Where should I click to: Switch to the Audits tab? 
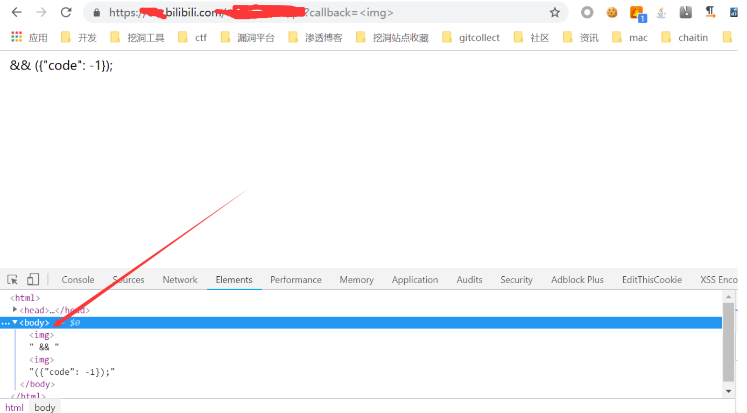pyautogui.click(x=470, y=279)
